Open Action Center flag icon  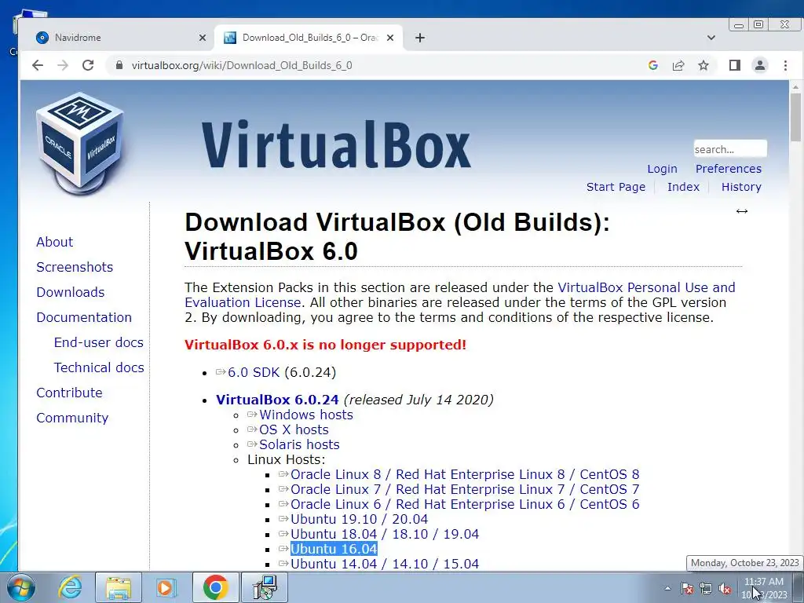[687, 588]
